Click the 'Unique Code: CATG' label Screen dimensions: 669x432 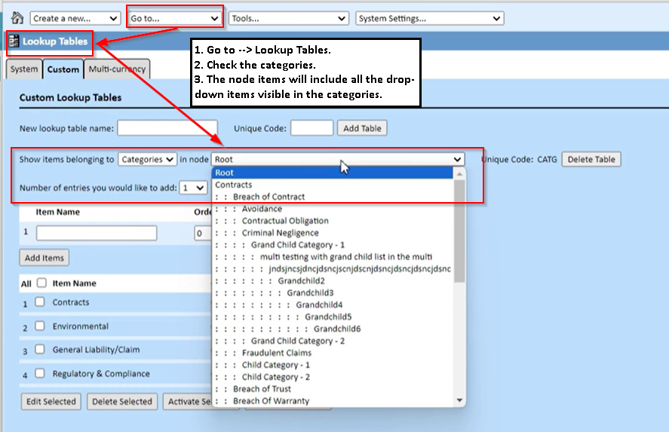point(519,160)
